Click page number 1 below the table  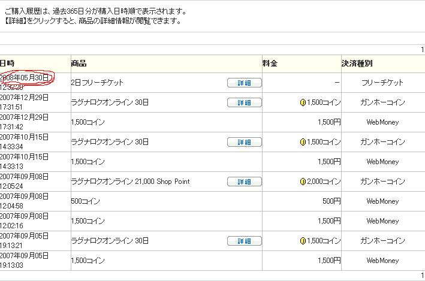pos(422,276)
